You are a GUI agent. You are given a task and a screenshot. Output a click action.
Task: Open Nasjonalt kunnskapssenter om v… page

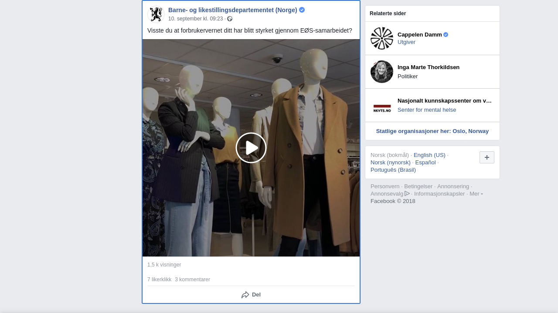point(445,101)
